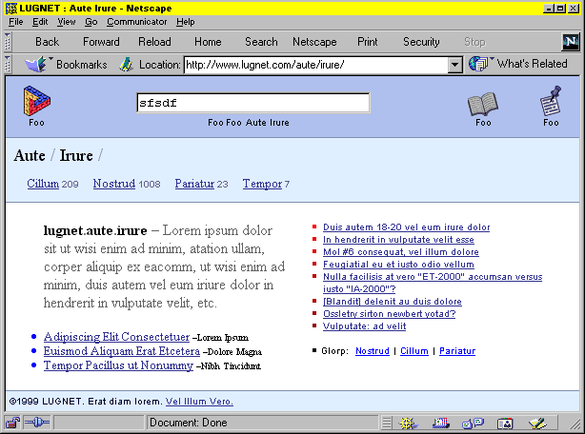Click the search field containing sfsdf
Image resolution: width=585 pixels, height=434 pixels.
tap(252, 103)
